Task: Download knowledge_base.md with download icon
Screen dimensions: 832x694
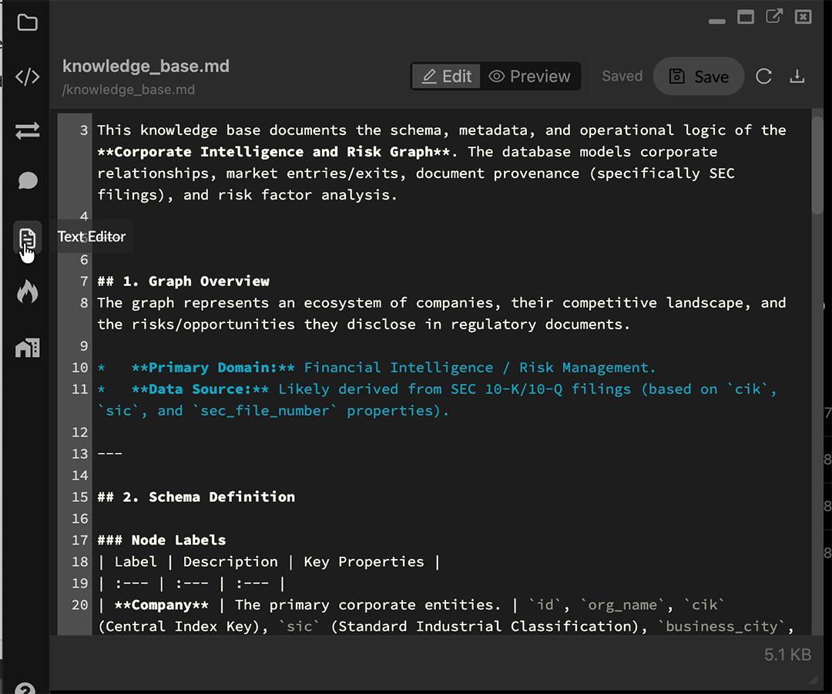Action: click(797, 76)
